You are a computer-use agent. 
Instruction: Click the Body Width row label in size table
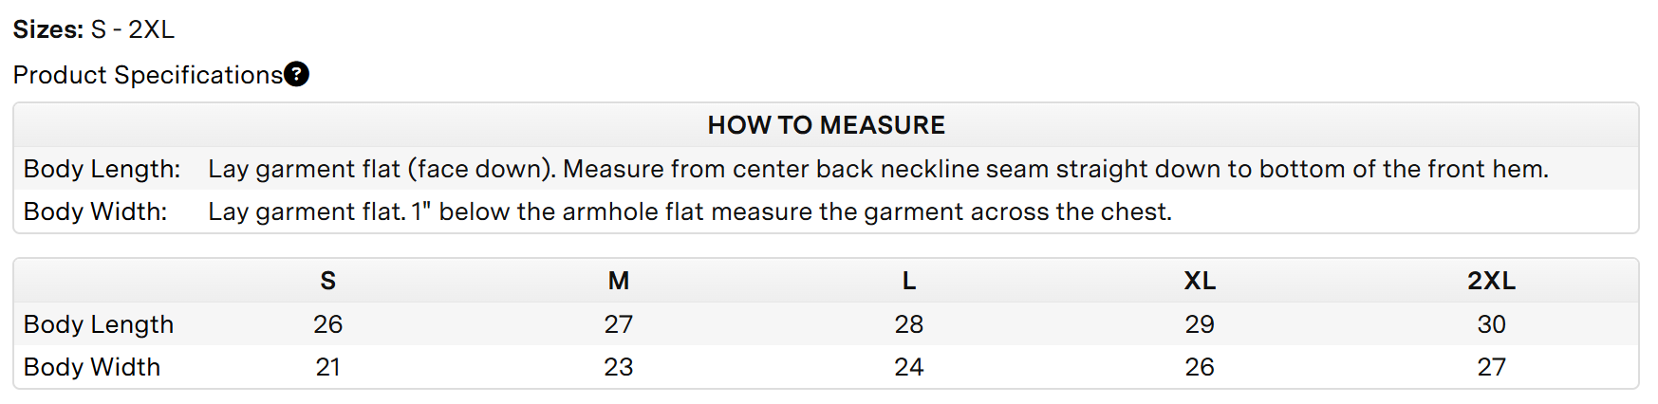coord(92,367)
